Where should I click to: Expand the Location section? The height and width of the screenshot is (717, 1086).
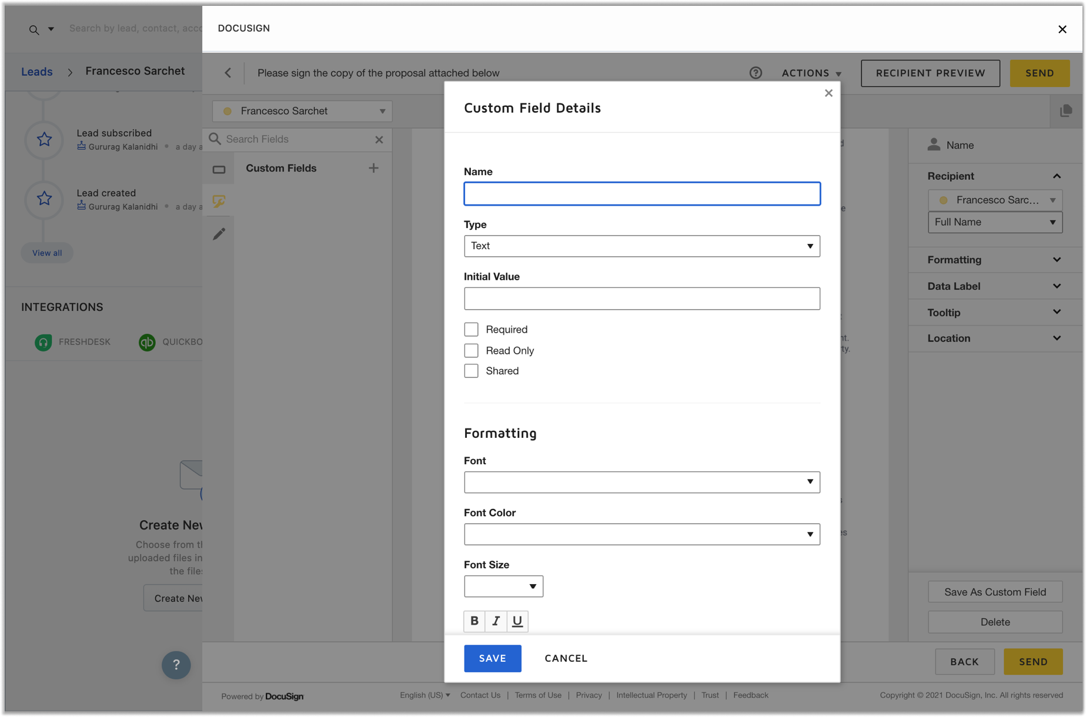[995, 339]
